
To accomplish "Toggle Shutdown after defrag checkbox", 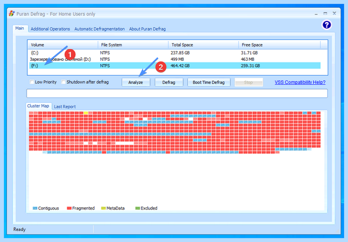I will [63, 82].
